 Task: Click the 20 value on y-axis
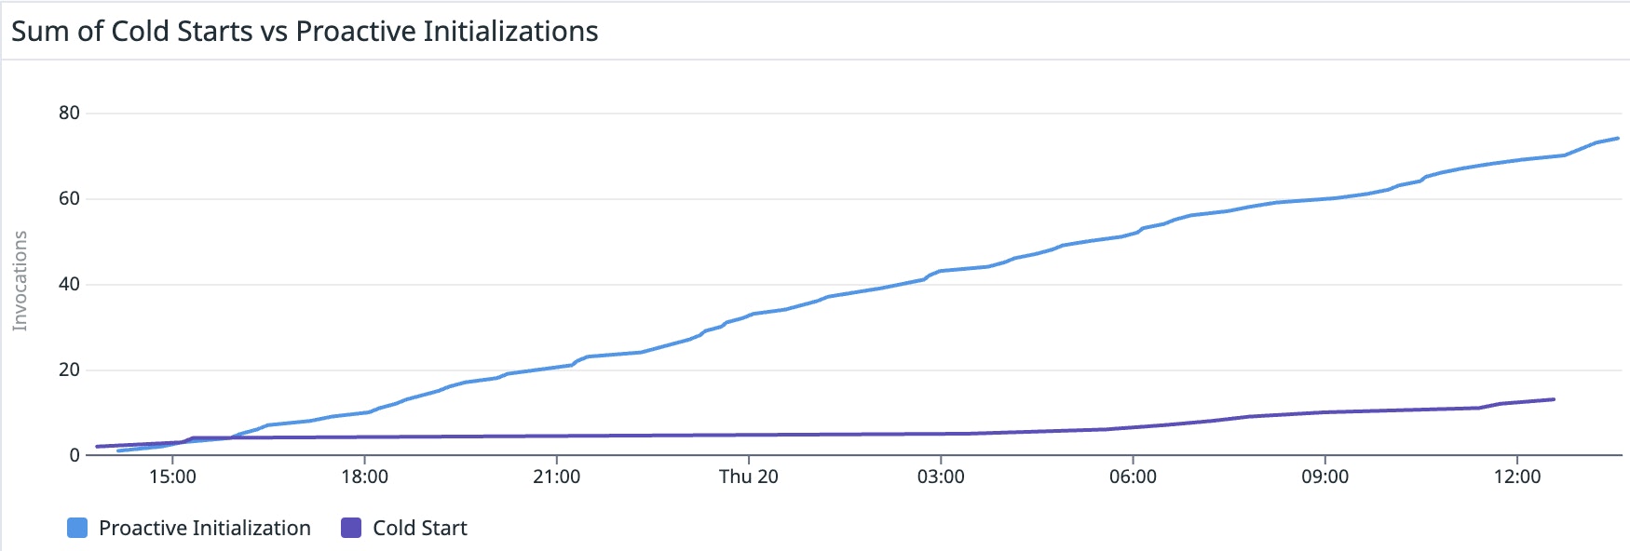pos(69,370)
